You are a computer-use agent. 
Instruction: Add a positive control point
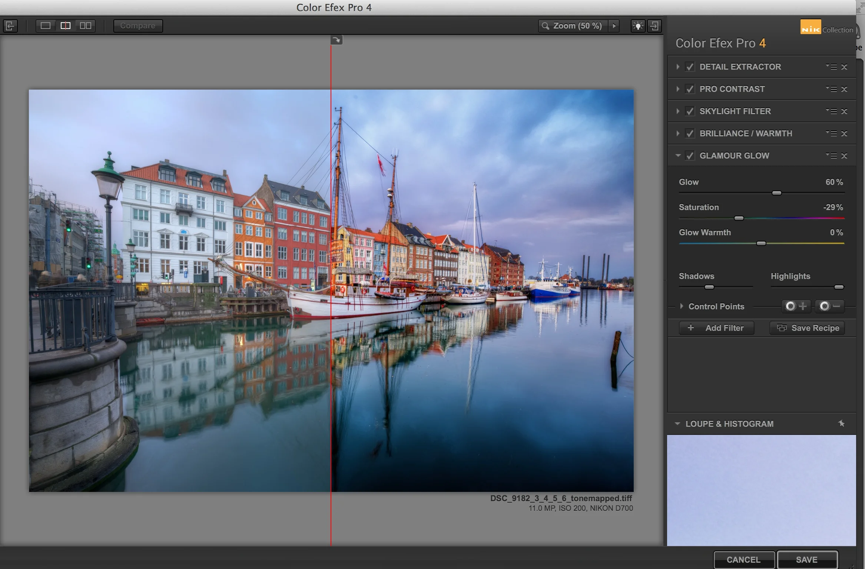tap(796, 306)
